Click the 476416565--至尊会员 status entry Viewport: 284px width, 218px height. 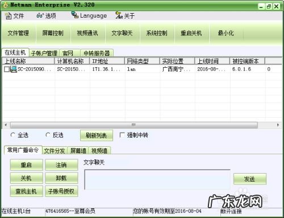[x=70, y=211]
